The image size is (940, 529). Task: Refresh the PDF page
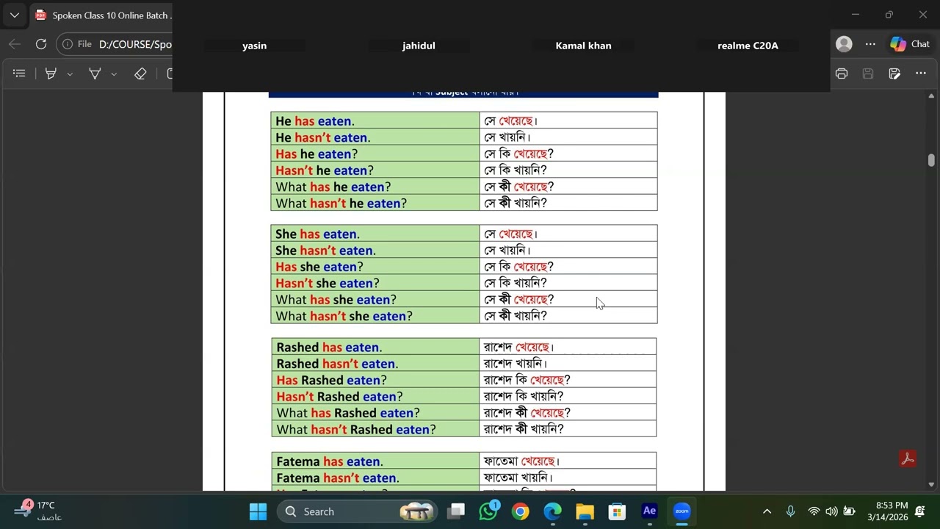[41, 44]
